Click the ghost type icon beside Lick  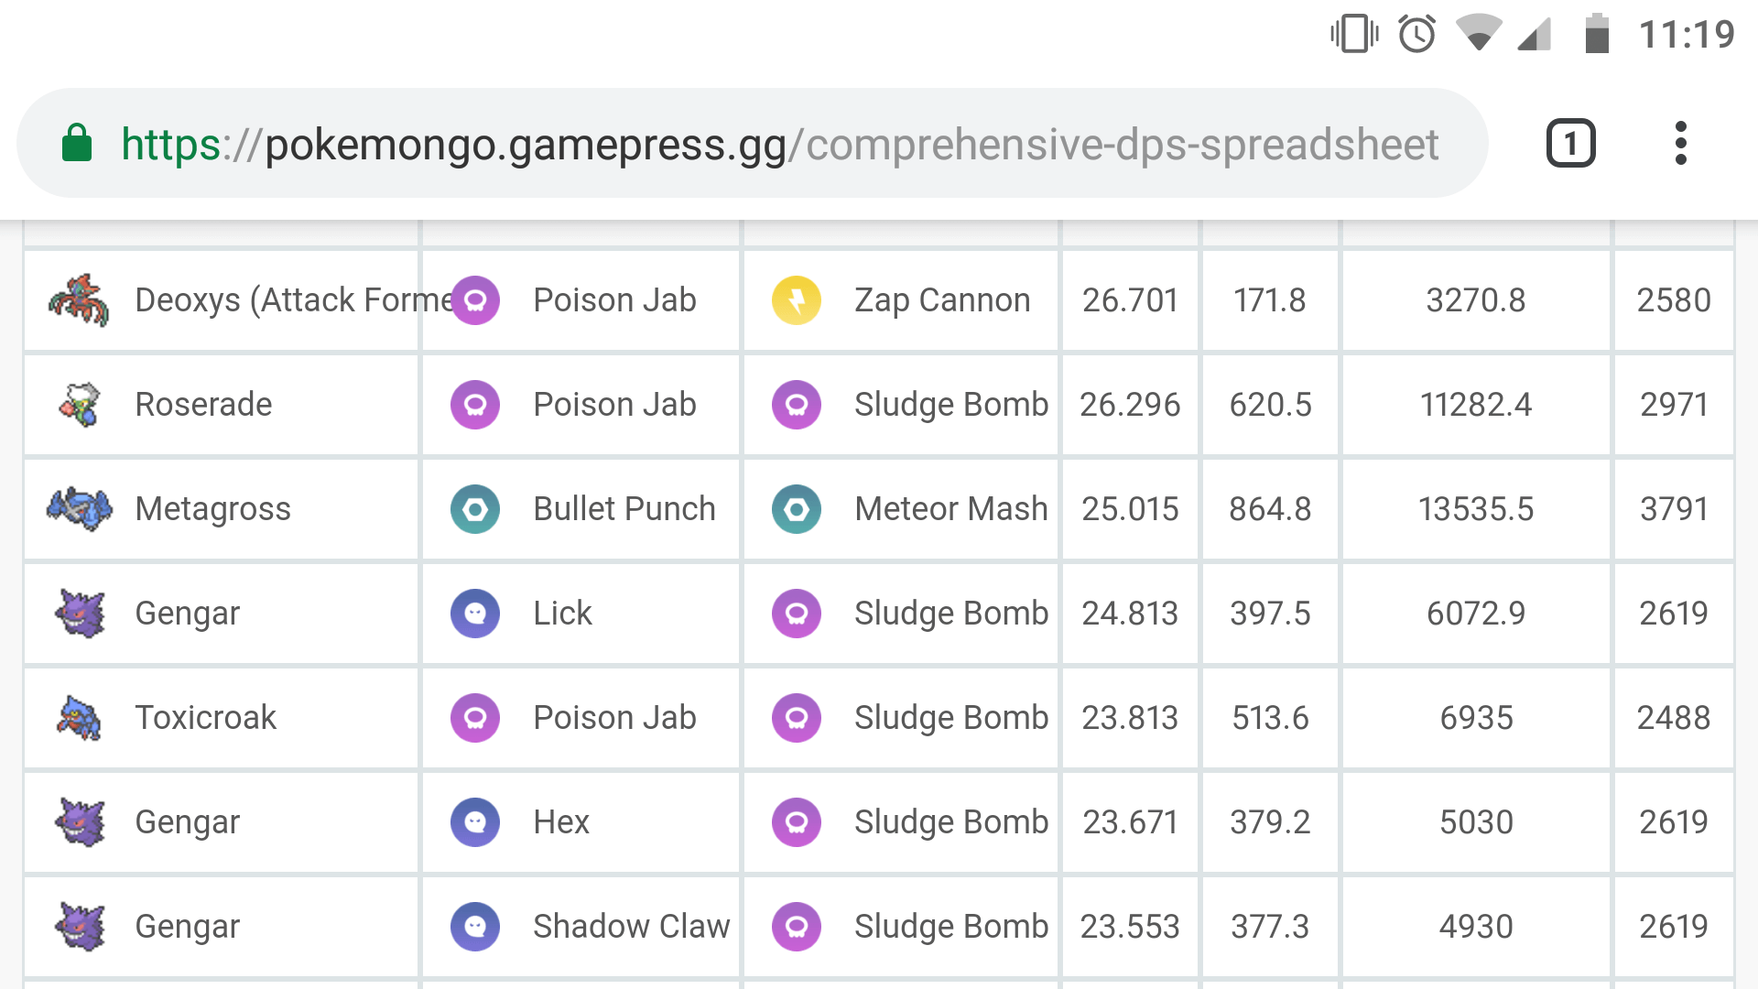[x=475, y=614]
